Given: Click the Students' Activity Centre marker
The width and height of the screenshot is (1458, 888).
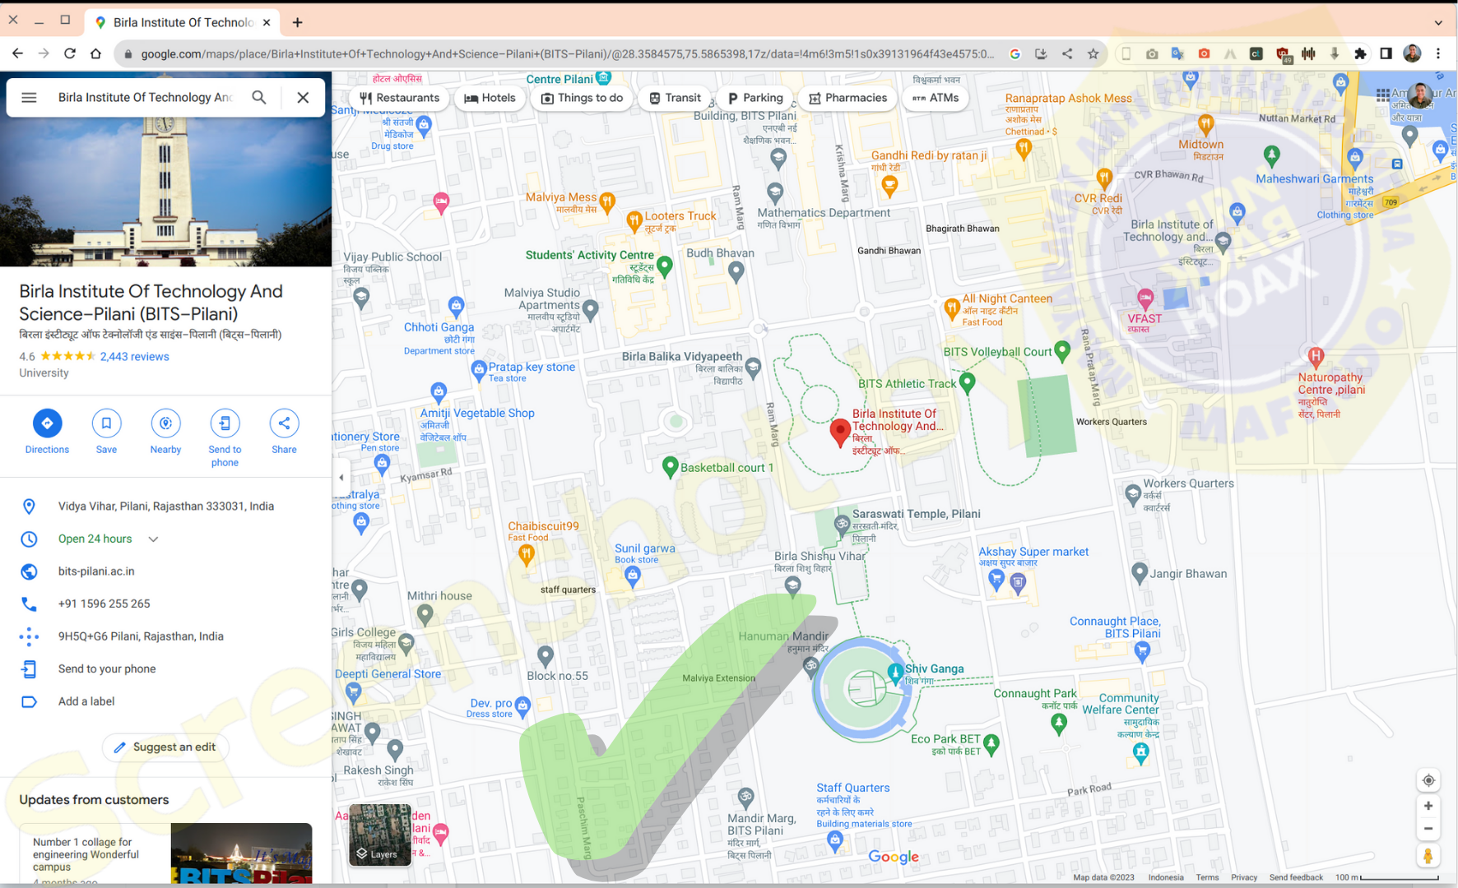Looking at the screenshot, I should click(x=665, y=266).
